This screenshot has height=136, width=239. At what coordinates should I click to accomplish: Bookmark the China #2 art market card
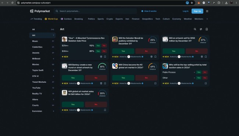tap(155, 83)
